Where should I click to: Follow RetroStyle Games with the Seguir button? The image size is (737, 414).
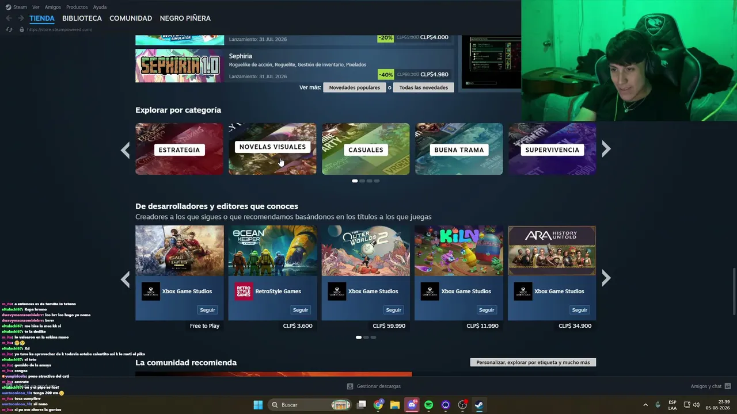301,310
